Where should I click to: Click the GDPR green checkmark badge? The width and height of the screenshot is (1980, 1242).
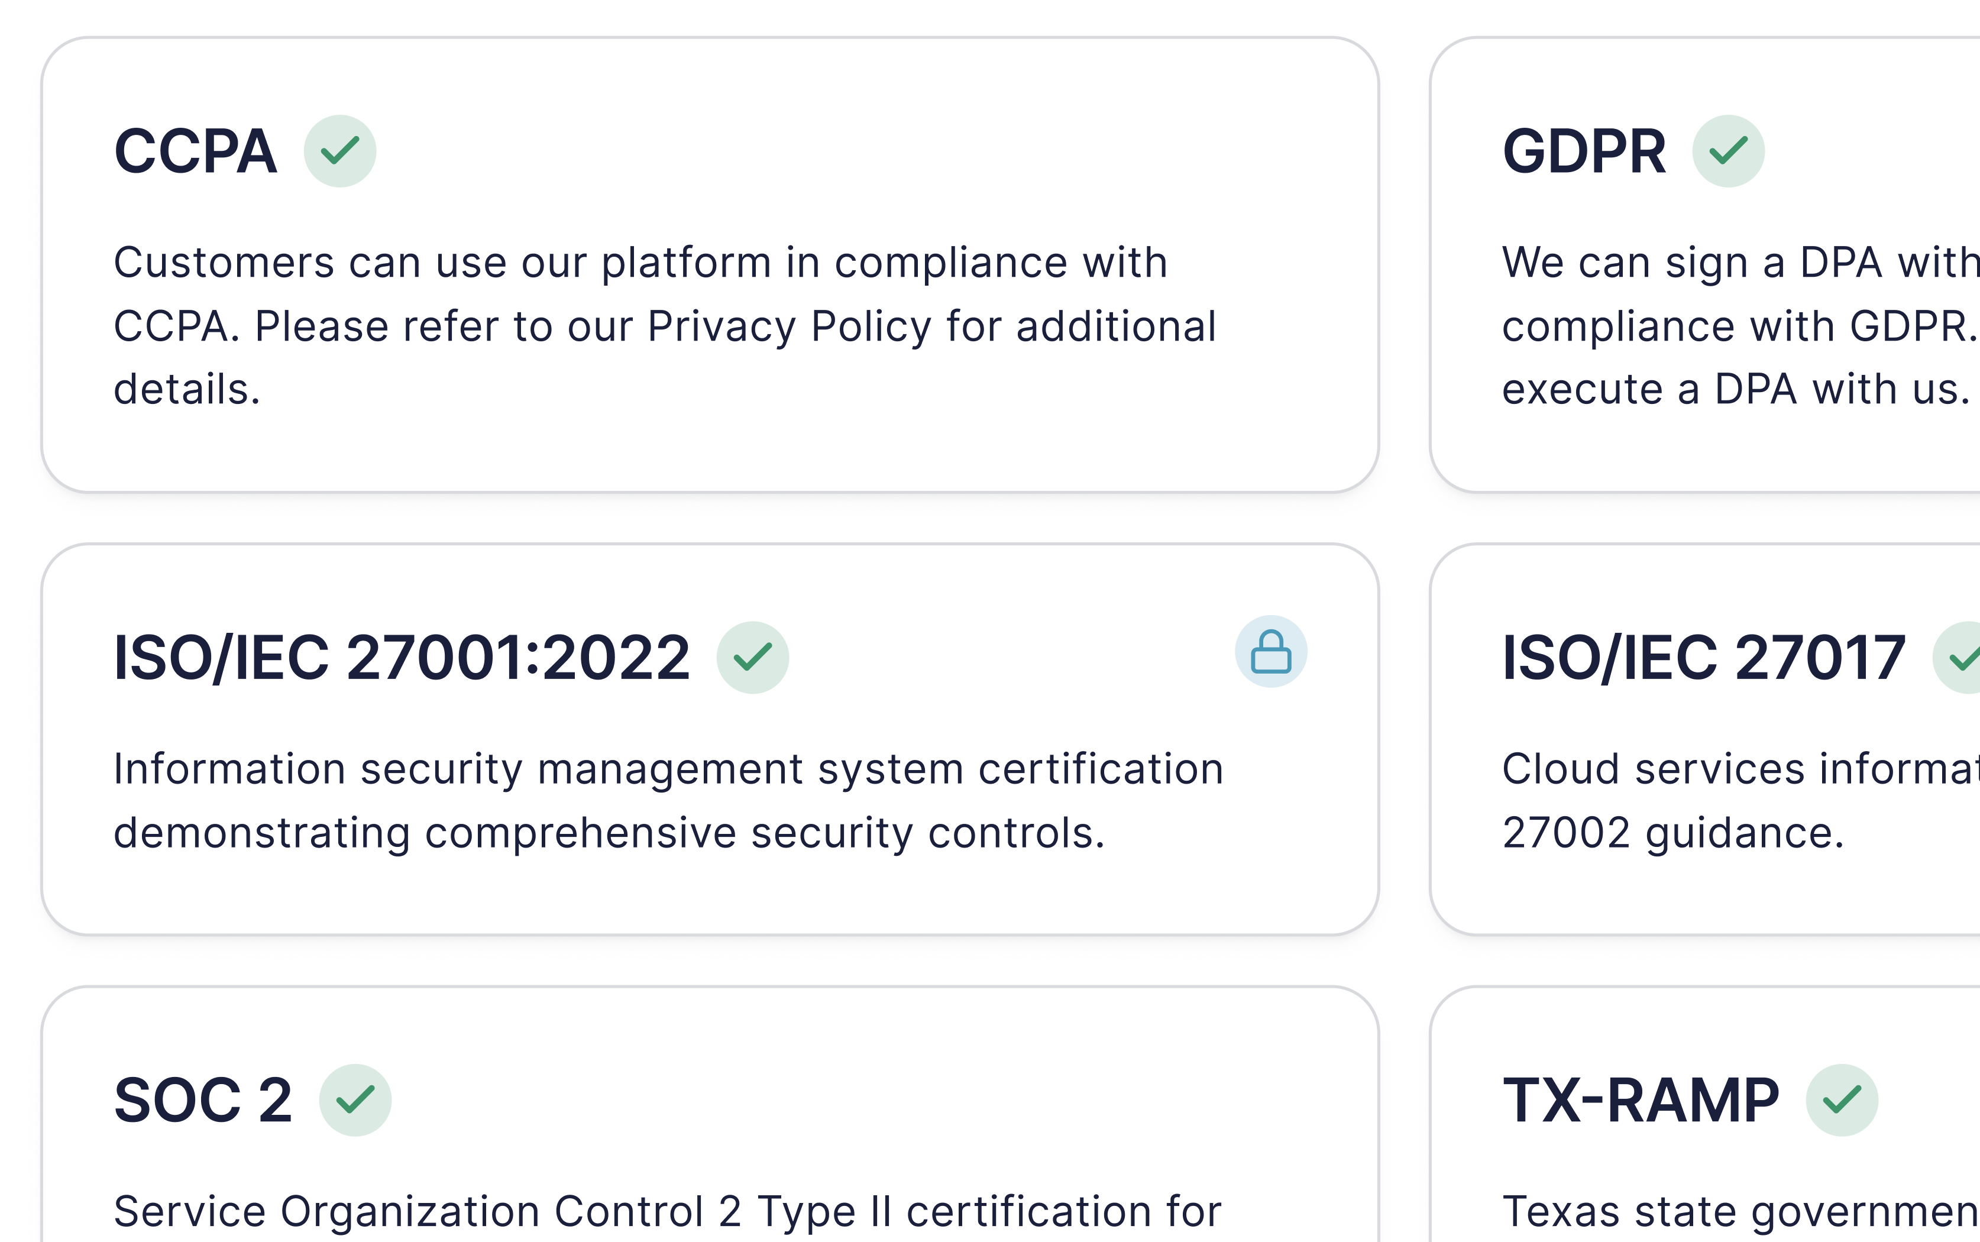tap(1728, 151)
